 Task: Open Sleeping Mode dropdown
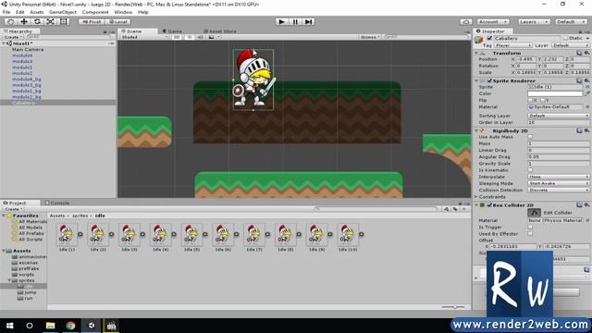[x=559, y=183]
